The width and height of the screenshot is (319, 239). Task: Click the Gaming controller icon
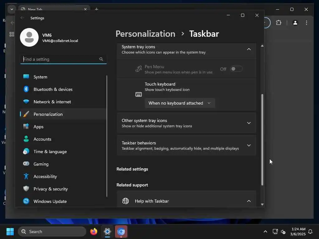[x=26, y=164]
